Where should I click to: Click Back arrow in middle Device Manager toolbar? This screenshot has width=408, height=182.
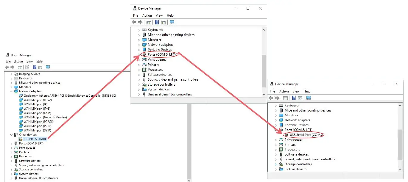click(134, 22)
